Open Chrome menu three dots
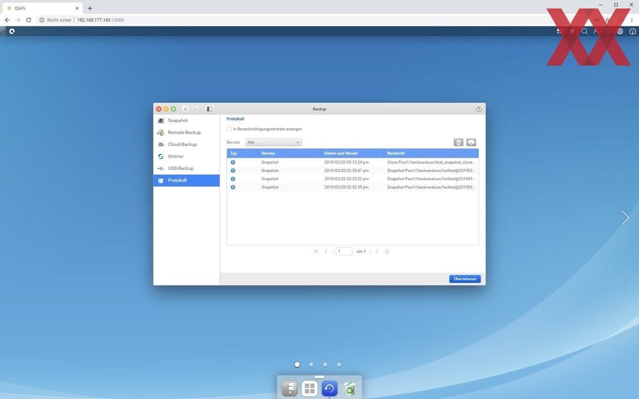Screen dimensions: 639x399 pyautogui.click(x=632, y=20)
